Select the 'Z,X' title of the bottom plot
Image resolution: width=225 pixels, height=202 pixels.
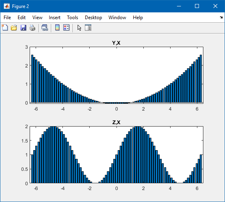(117, 122)
